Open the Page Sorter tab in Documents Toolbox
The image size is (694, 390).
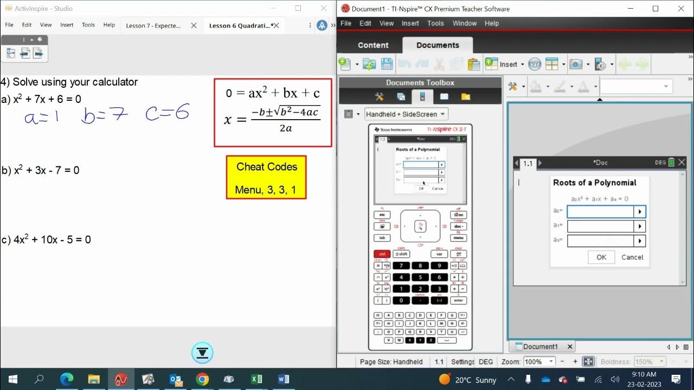coord(401,96)
